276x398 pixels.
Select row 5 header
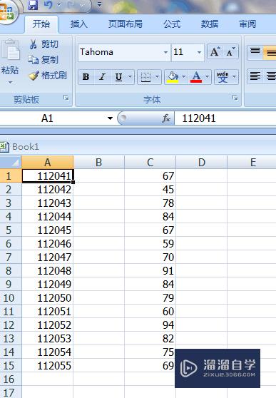pos(11,230)
